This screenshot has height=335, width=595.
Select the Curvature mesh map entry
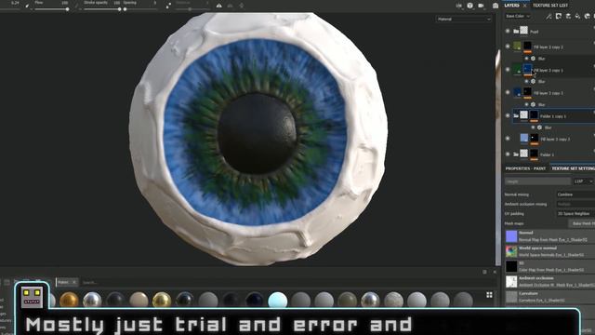pos(550,297)
